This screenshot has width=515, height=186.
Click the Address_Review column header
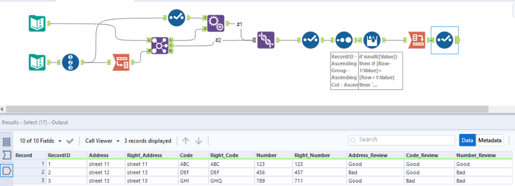tap(375, 155)
